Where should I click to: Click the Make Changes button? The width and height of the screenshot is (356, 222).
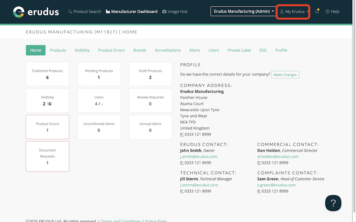pos(285,75)
